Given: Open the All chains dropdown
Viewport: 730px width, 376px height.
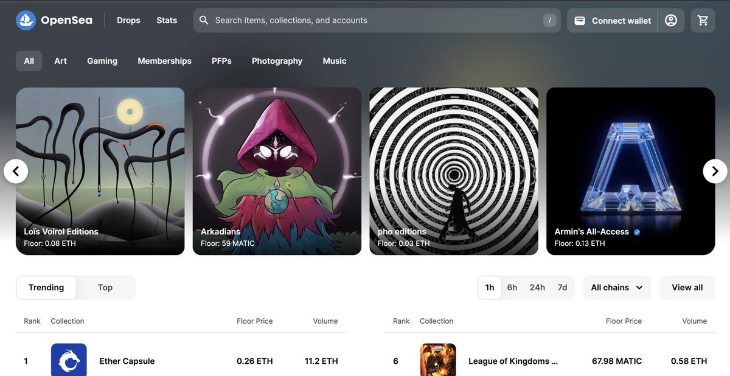Looking at the screenshot, I should tap(617, 288).
